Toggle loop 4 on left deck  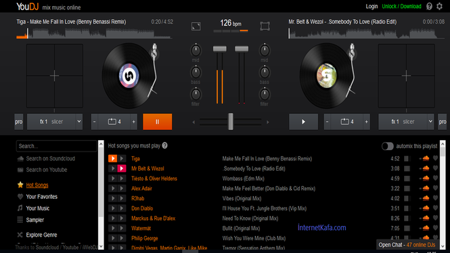tap(114, 122)
